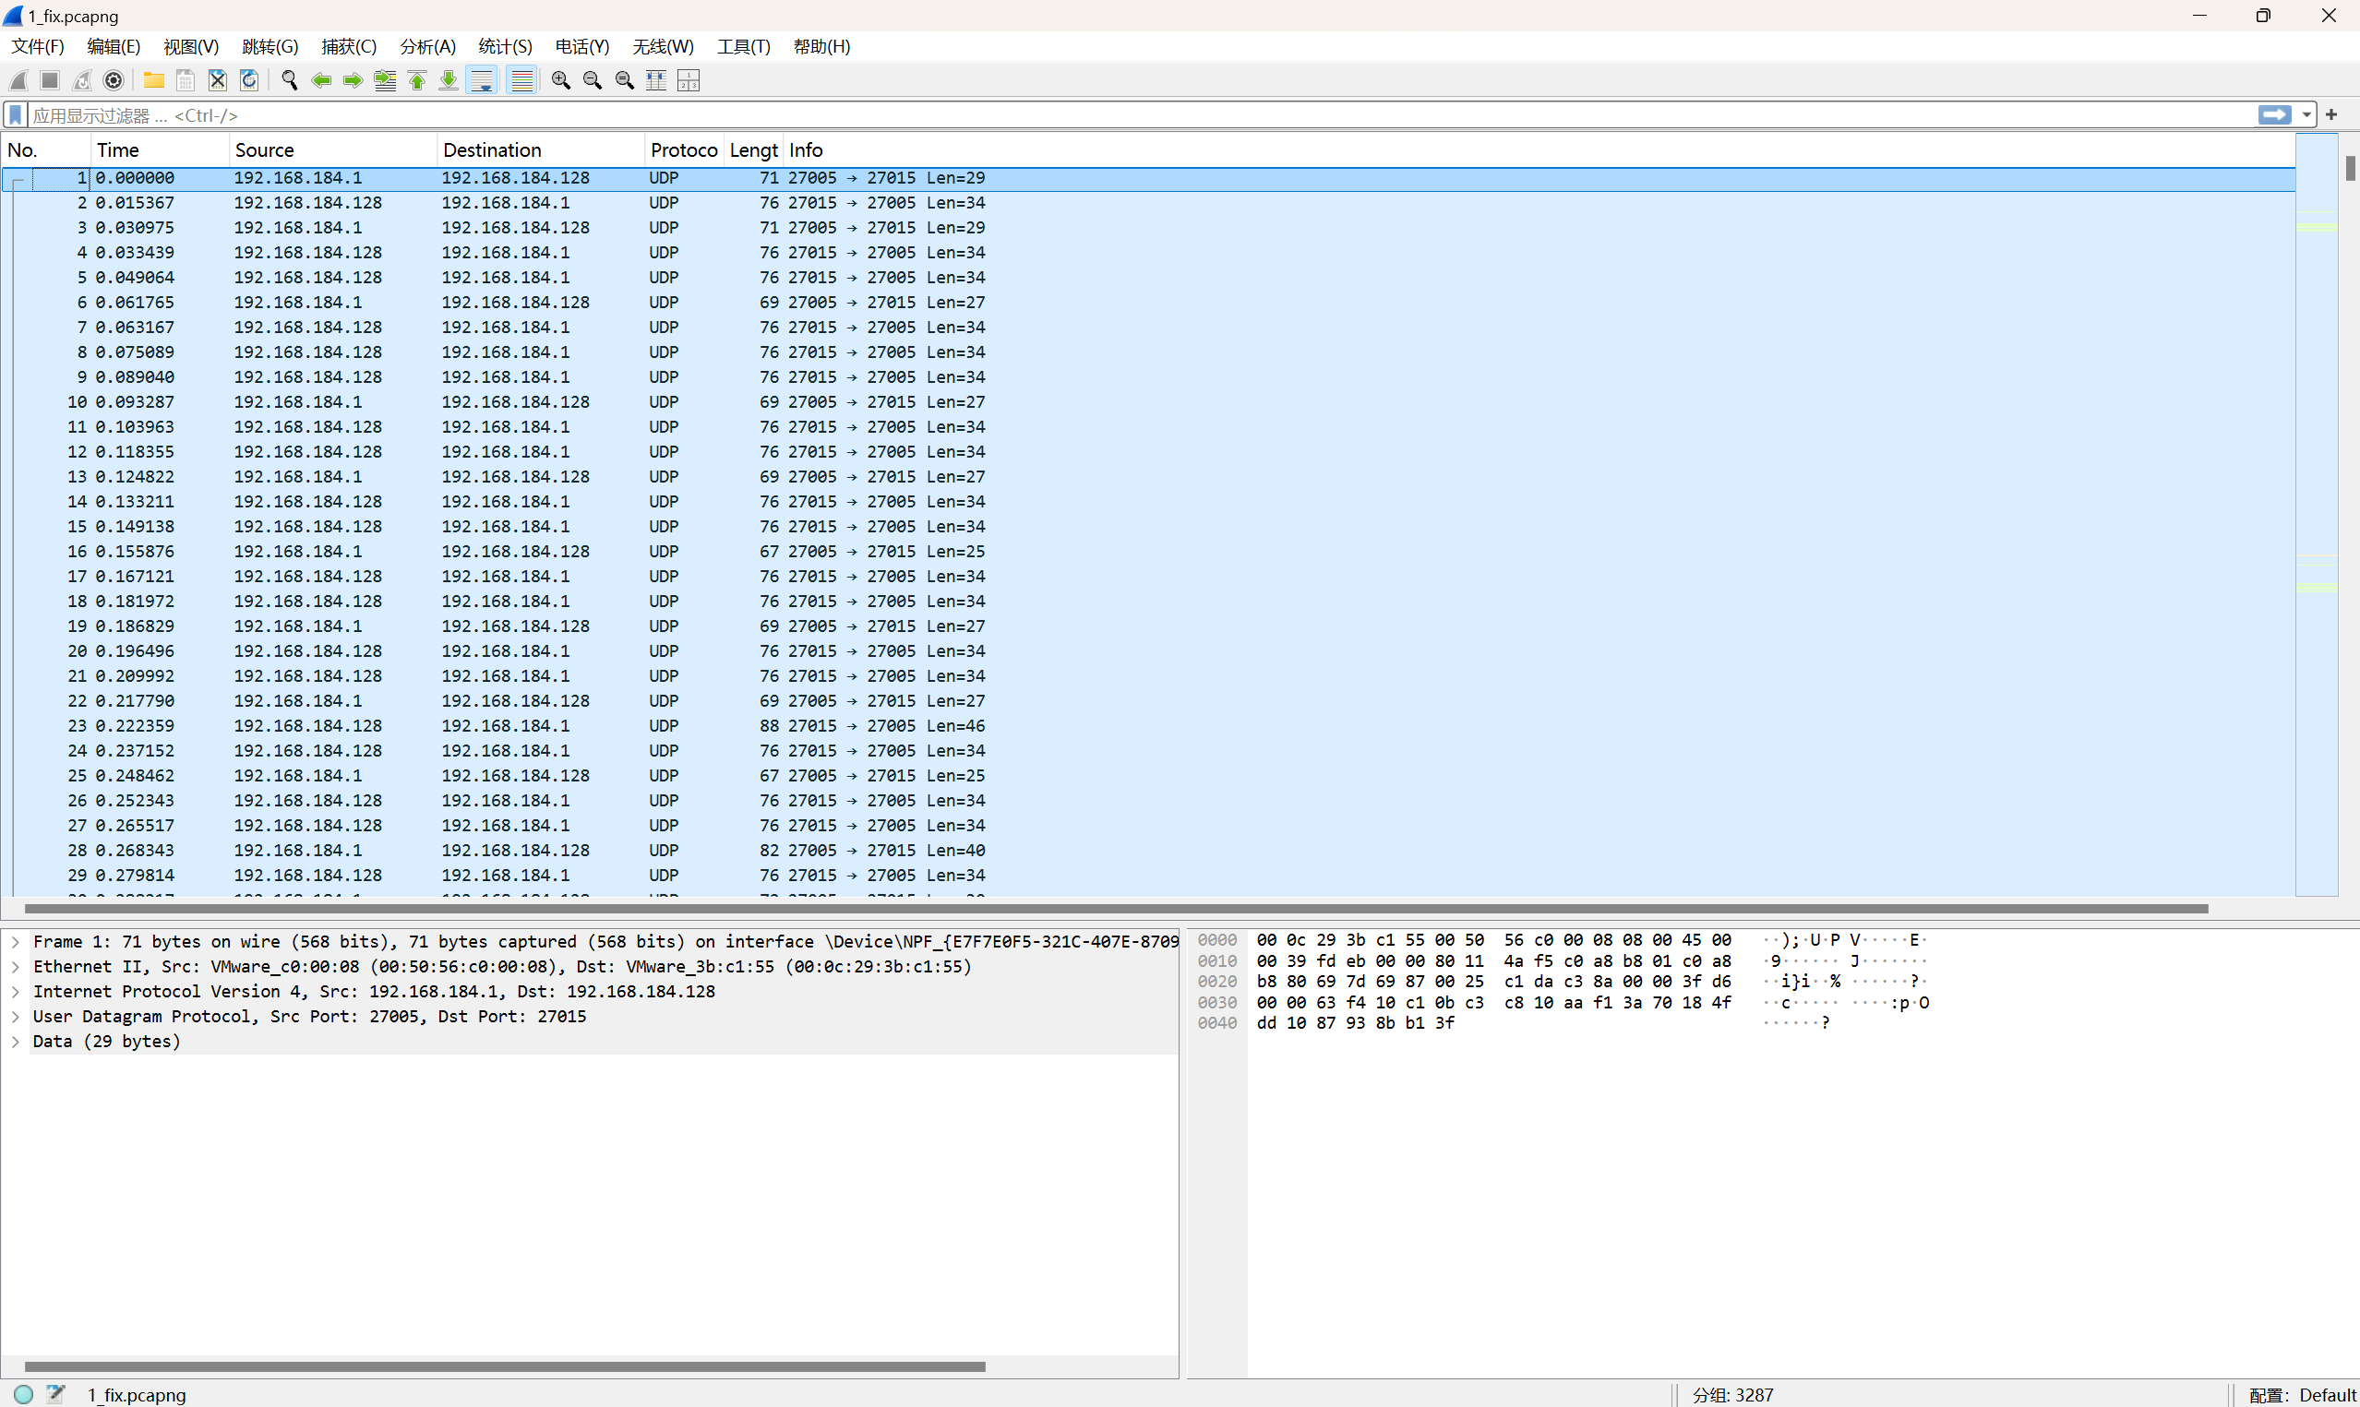Open a capture file via folder icon

[x=153, y=80]
